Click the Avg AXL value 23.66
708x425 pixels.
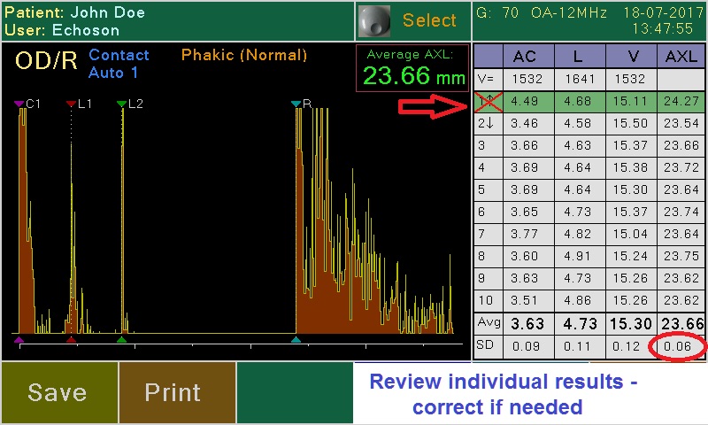pos(681,324)
